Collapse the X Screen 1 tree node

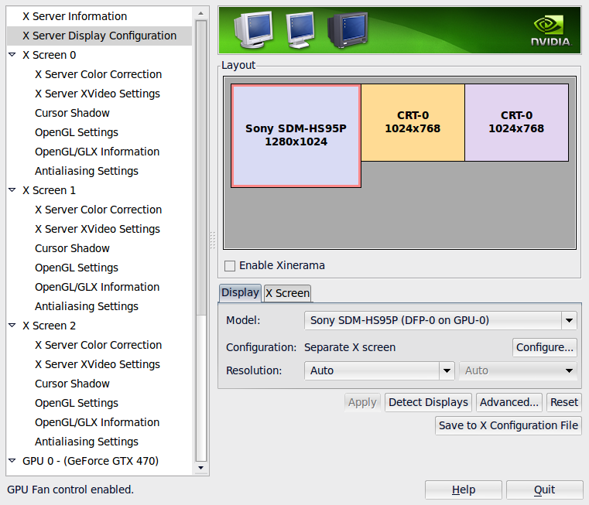[12, 190]
